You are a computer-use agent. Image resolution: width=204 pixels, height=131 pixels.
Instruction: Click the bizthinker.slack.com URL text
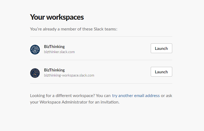tap(59, 52)
